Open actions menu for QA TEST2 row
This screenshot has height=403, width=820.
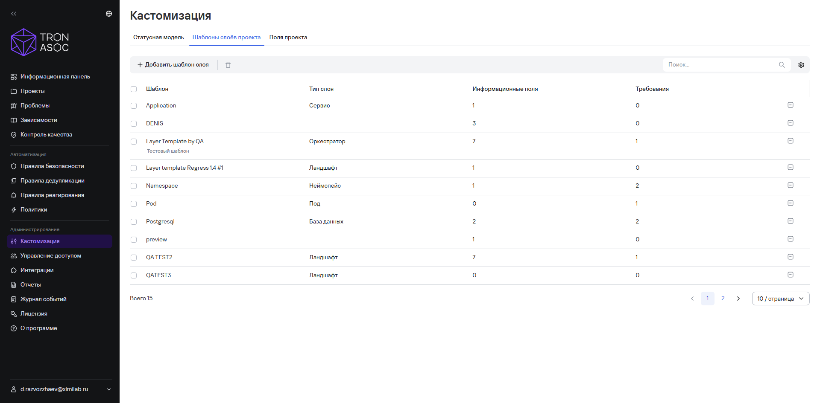click(x=791, y=257)
